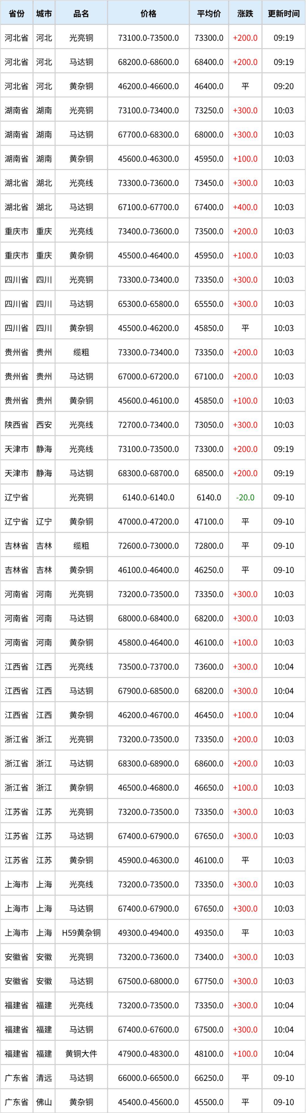Click price 67400.0-67600.0 in 福建 row
This screenshot has height=1113, width=306.
pyautogui.click(x=148, y=1029)
